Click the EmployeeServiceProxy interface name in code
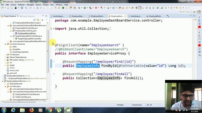 [107, 53]
